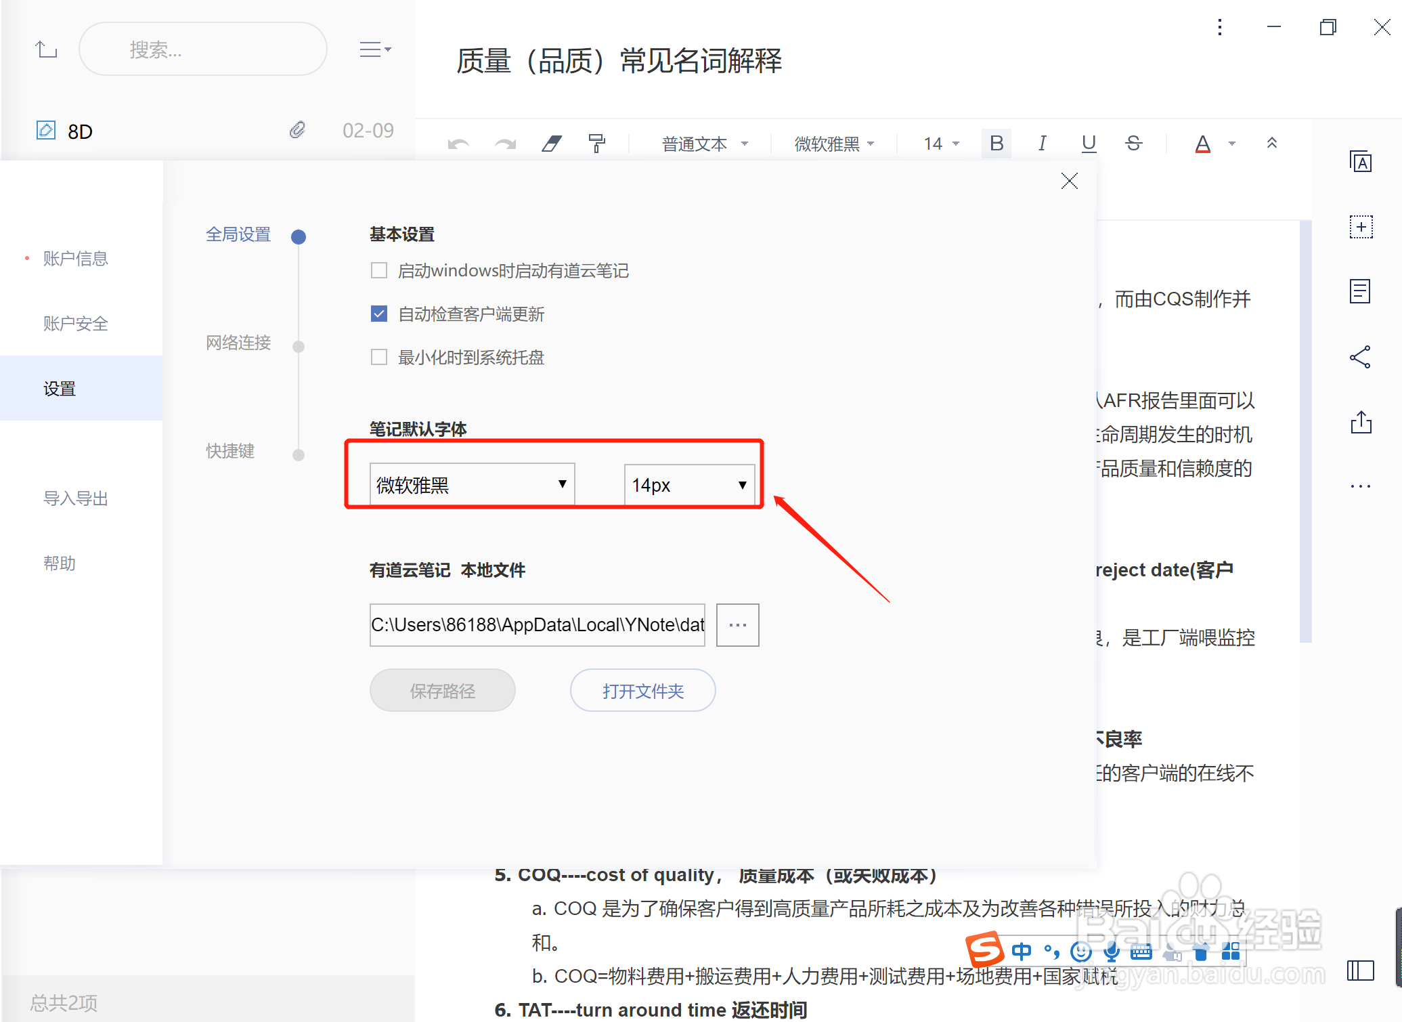1402x1022 pixels.
Task: Click the local file path input field
Action: point(537,624)
